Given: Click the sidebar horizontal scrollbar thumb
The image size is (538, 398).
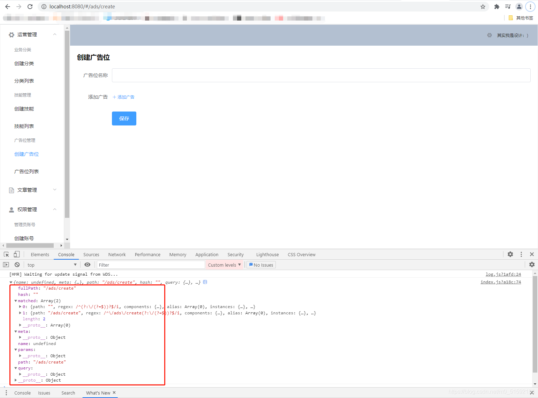Looking at the screenshot, I should [30, 246].
